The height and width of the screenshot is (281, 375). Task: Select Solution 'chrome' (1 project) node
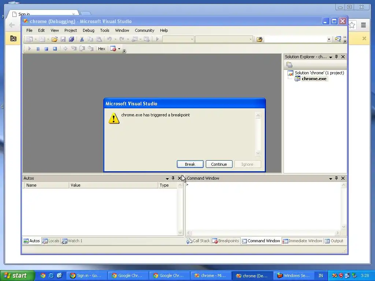click(x=319, y=73)
